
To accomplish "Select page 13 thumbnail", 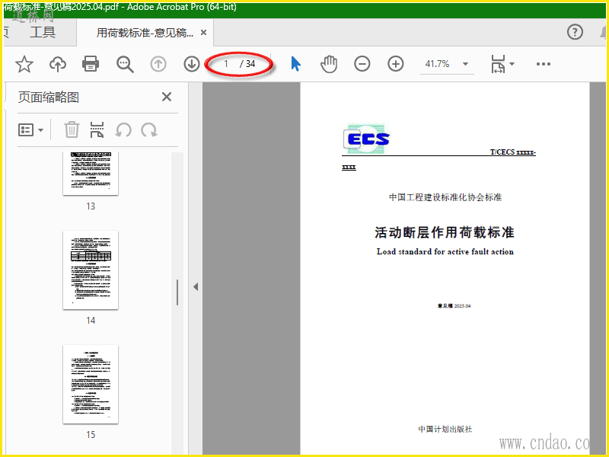I will 91,174.
